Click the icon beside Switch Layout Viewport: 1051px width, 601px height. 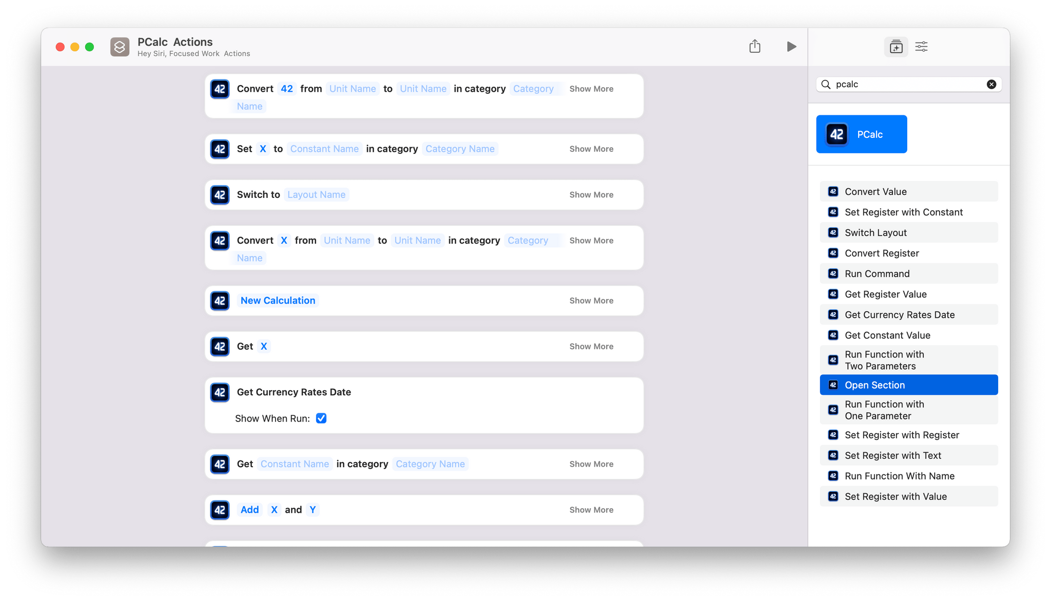(x=833, y=232)
